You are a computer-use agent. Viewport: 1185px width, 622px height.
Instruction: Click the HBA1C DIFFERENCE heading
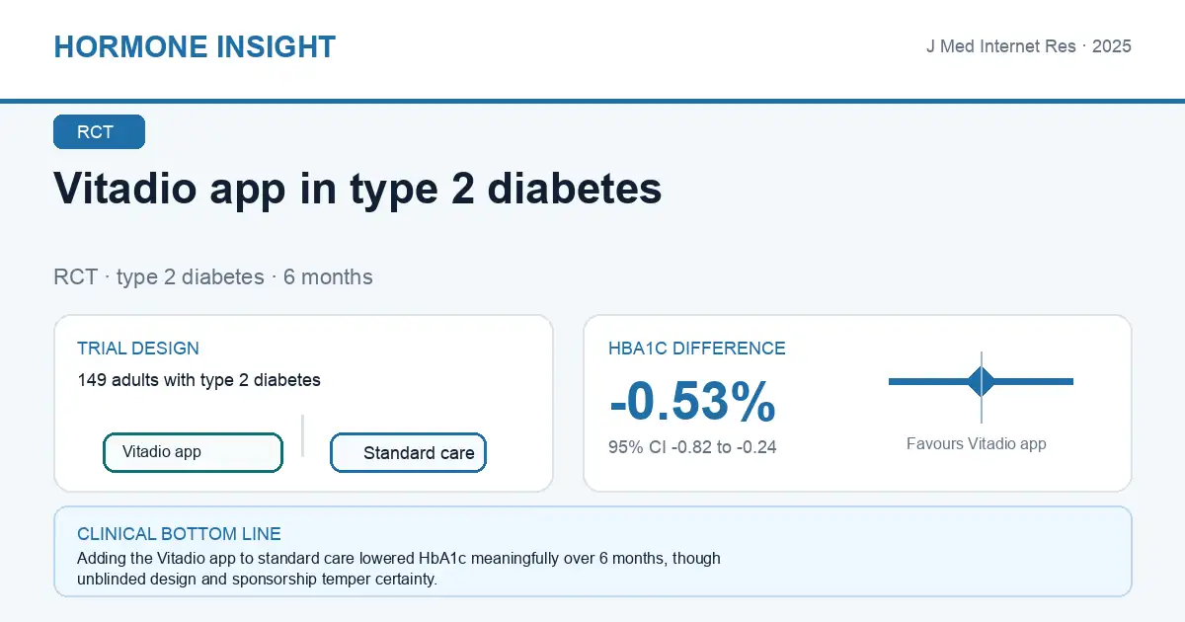pyautogui.click(x=697, y=349)
